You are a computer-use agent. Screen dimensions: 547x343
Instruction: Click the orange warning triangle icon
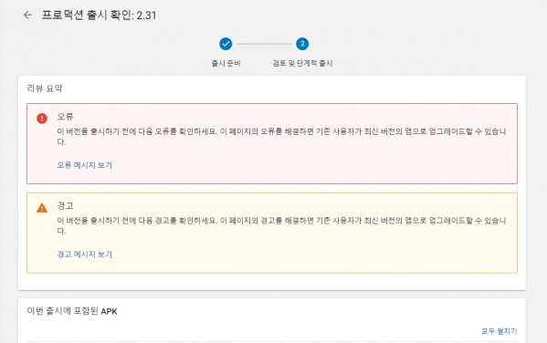42,208
